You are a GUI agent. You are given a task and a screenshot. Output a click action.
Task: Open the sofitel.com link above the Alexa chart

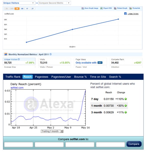tap(17, 88)
